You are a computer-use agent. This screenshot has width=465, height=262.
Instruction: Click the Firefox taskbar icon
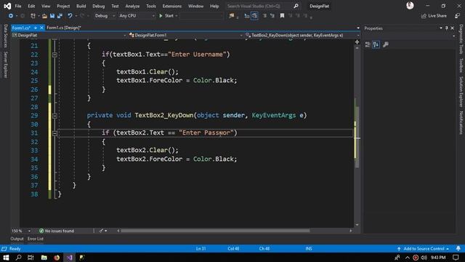click(57, 257)
